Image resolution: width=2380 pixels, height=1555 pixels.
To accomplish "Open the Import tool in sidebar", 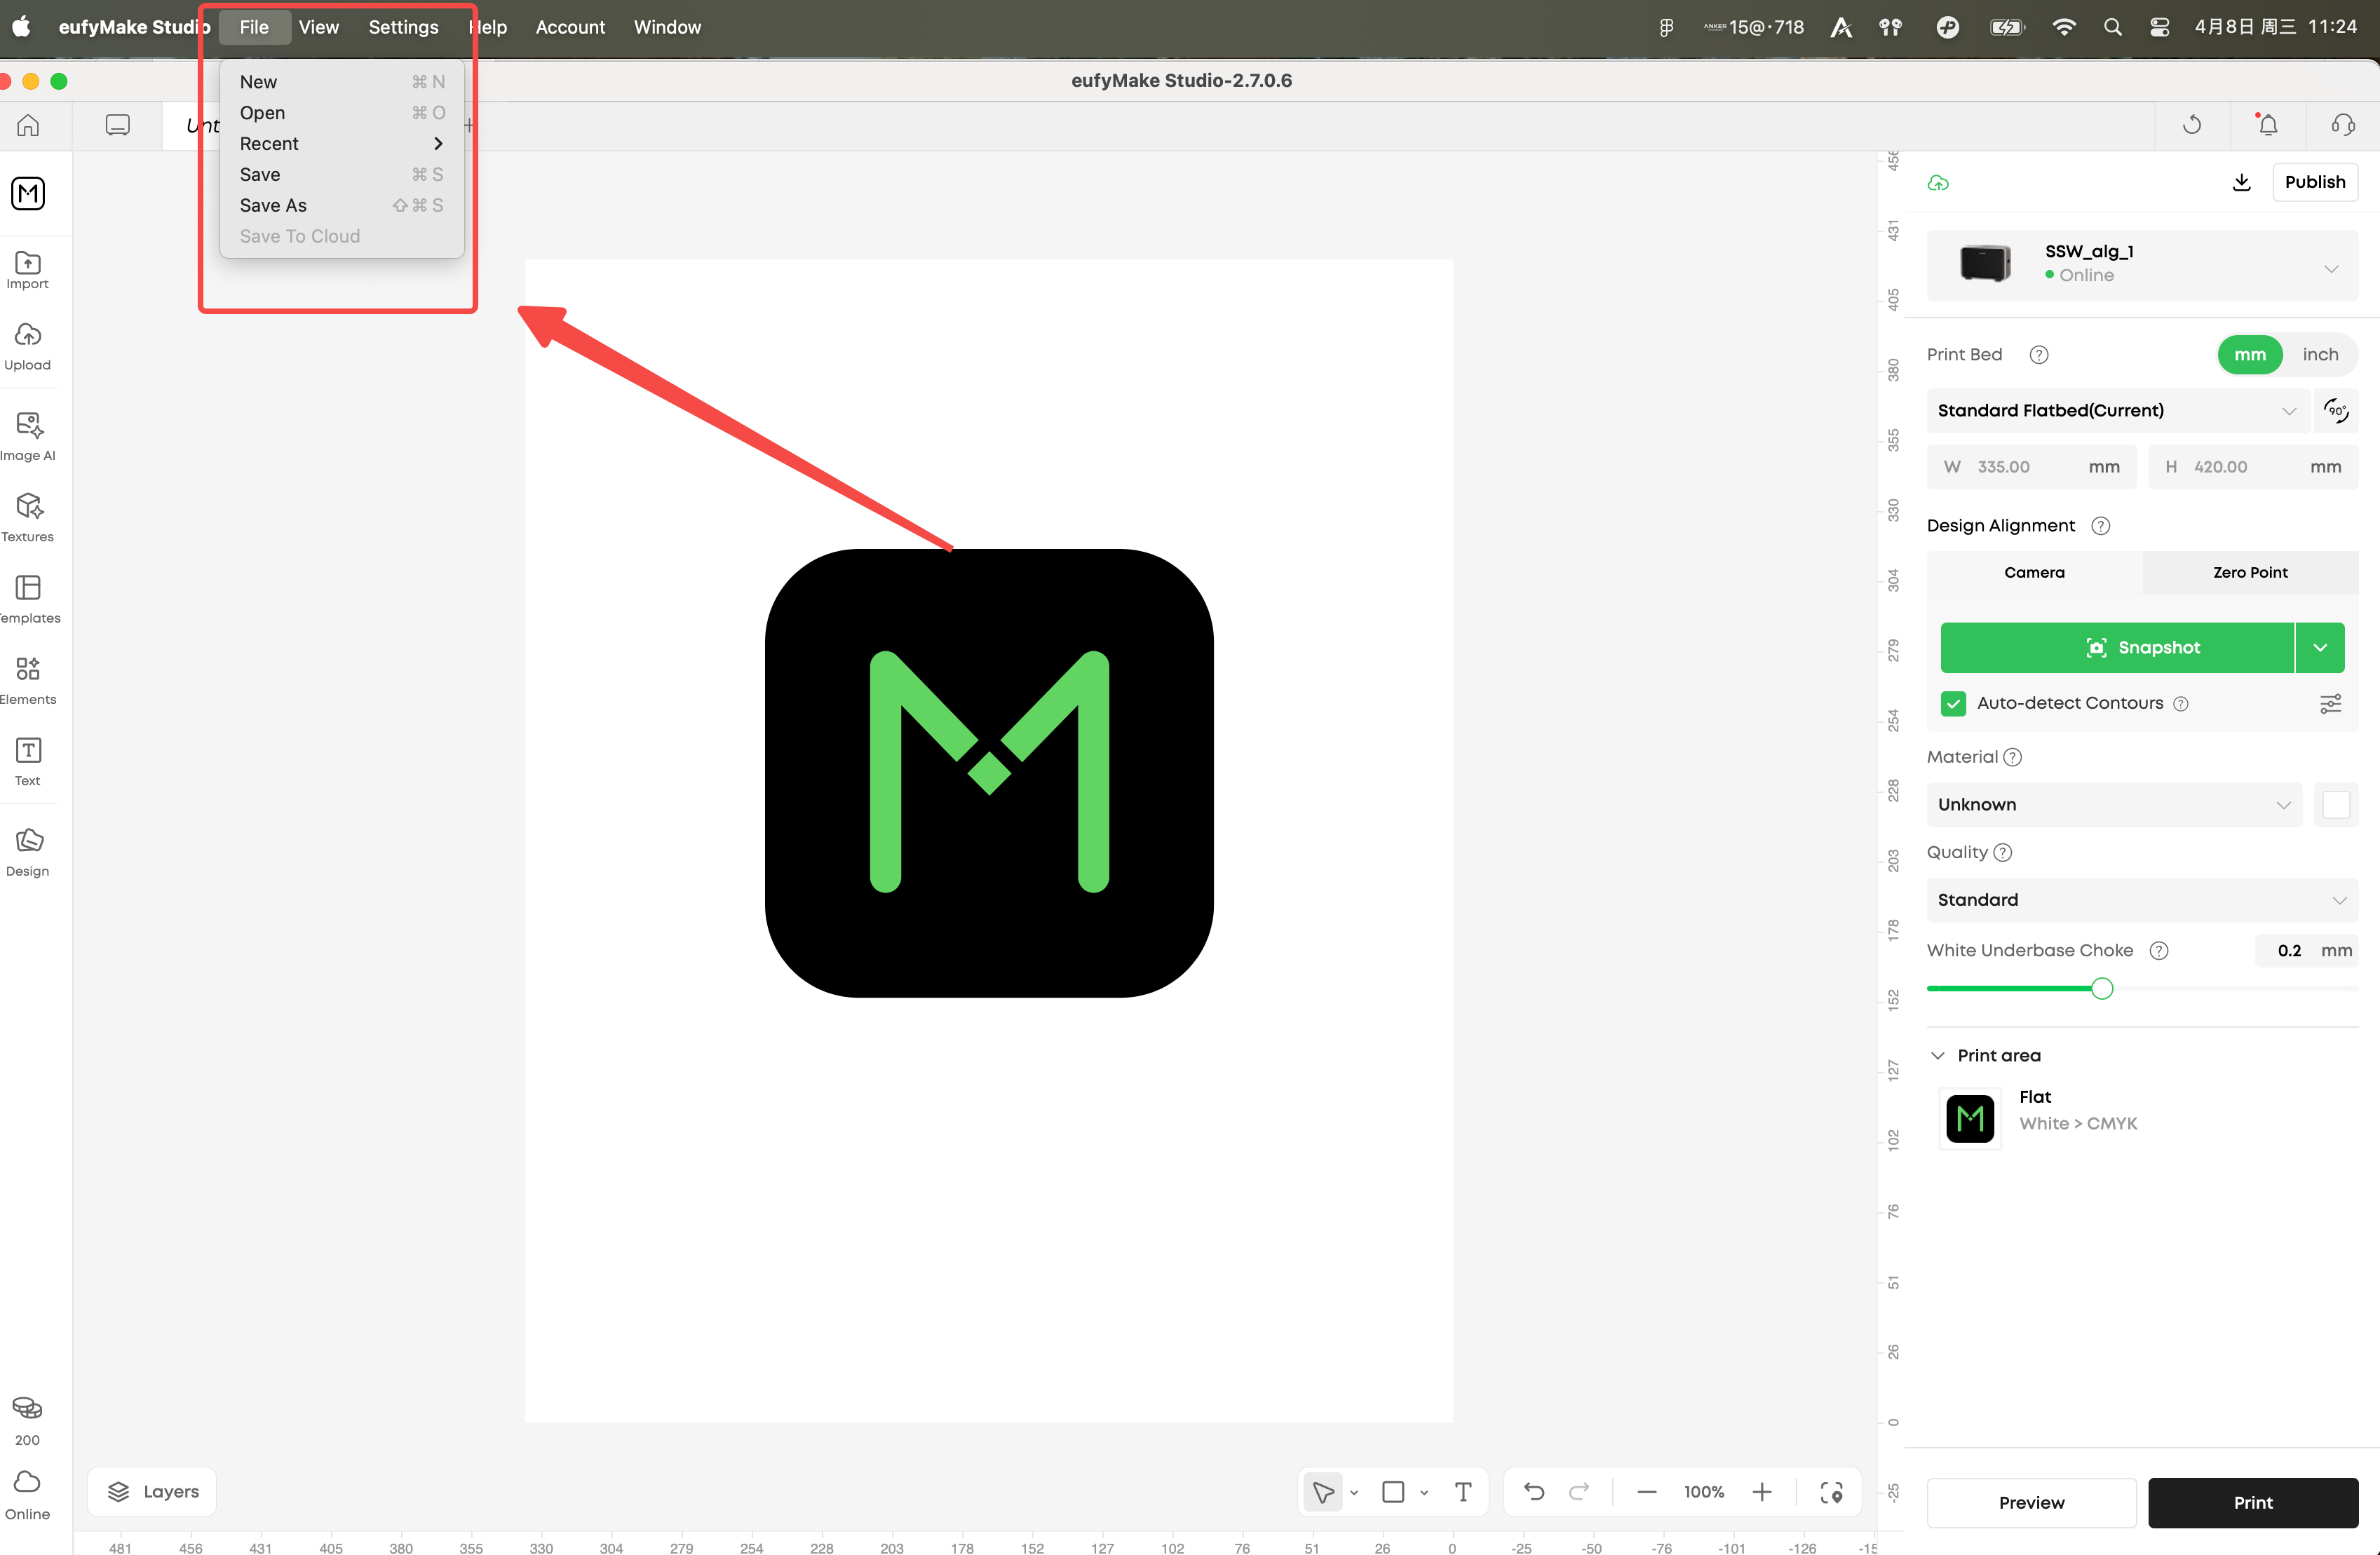I will coord(28,270).
